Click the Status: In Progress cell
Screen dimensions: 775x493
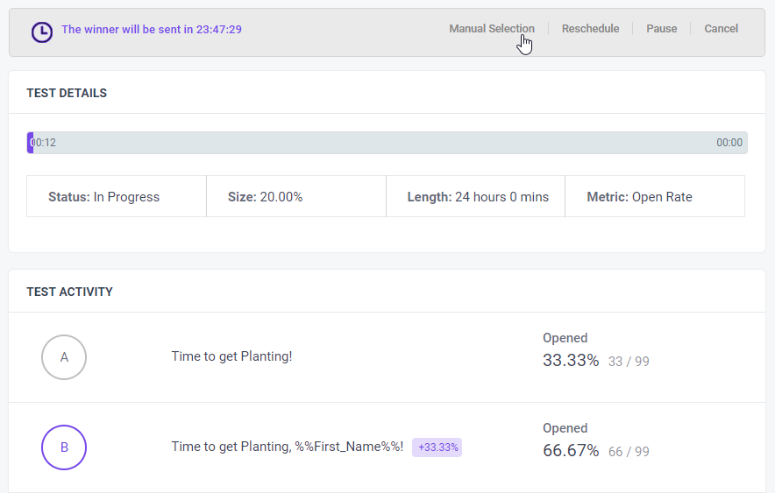(117, 196)
